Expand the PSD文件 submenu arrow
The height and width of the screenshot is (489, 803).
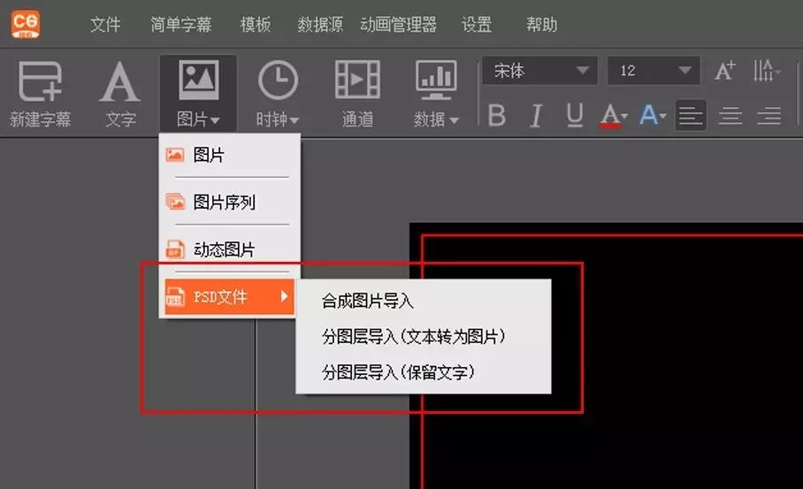coord(284,296)
